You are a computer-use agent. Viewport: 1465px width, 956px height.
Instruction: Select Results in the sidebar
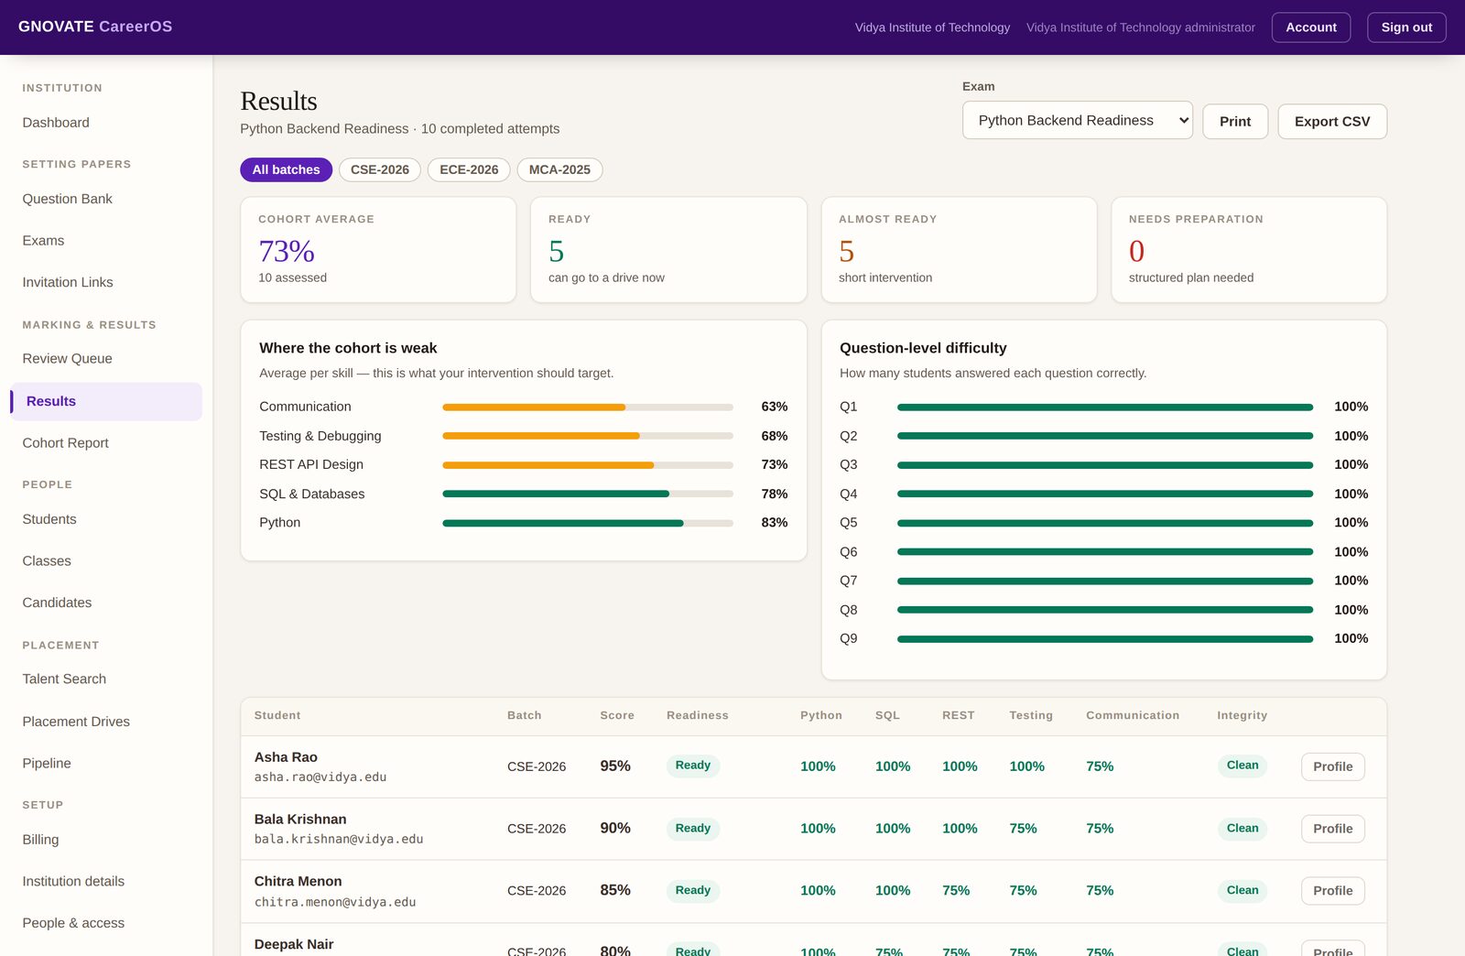106,401
